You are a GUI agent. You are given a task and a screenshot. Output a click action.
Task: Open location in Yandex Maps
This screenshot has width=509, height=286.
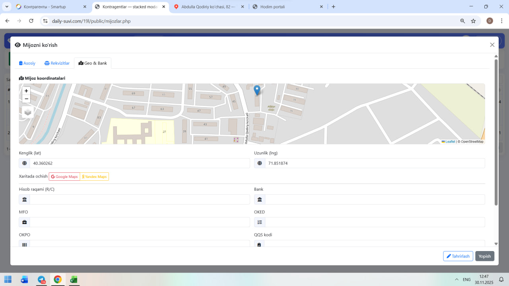pos(94,177)
